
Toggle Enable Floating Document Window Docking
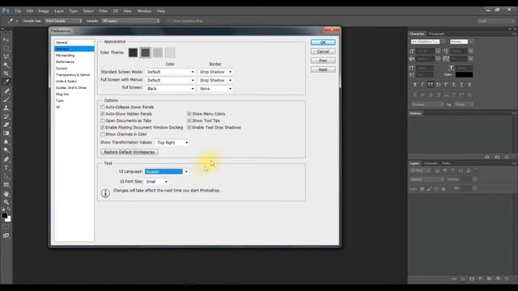click(x=103, y=128)
